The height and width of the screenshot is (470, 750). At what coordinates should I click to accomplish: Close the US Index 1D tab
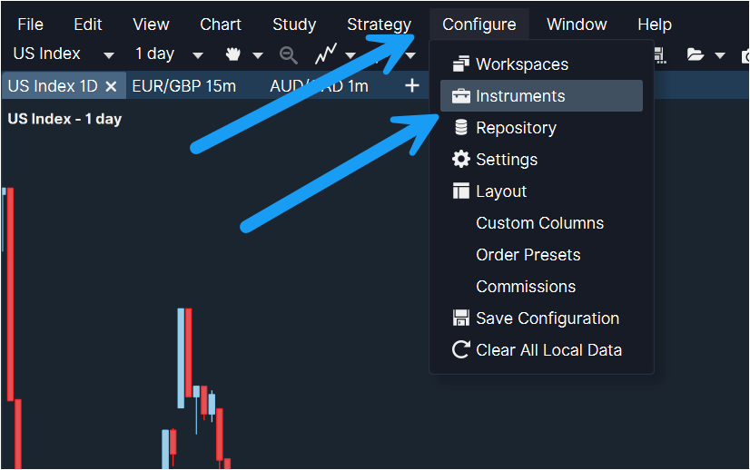tap(111, 86)
